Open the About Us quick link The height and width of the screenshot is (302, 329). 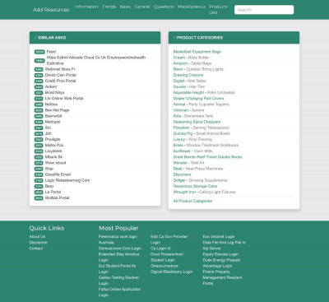[x=37, y=237]
